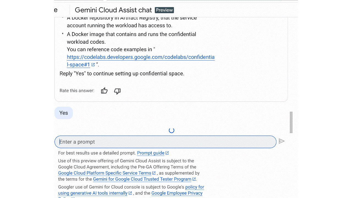This screenshot has height=198, width=352.
Task: Click the Preview badge next to title
Action: (164, 10)
